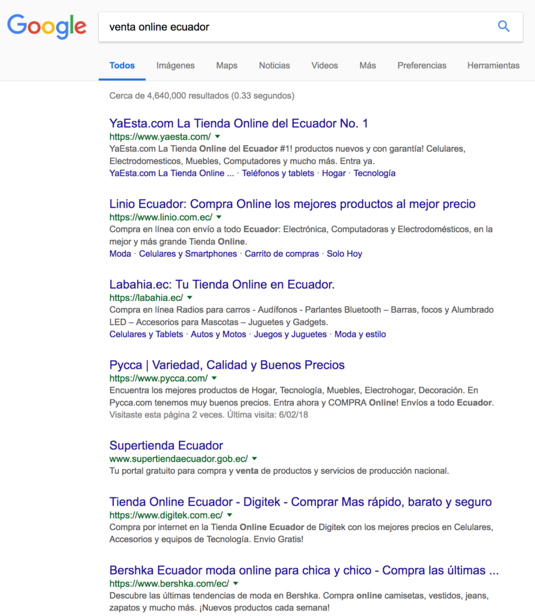The image size is (535, 616).
Task: Expand the dropdown arrow next to bershka.com/ec URL
Action: click(235, 584)
